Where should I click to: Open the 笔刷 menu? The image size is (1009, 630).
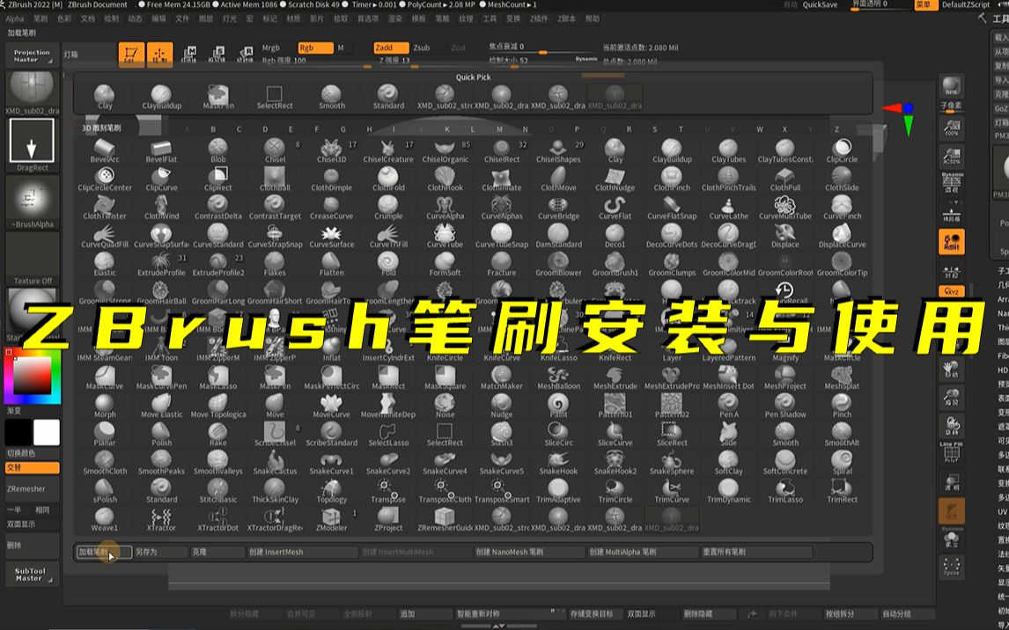pyautogui.click(x=37, y=18)
